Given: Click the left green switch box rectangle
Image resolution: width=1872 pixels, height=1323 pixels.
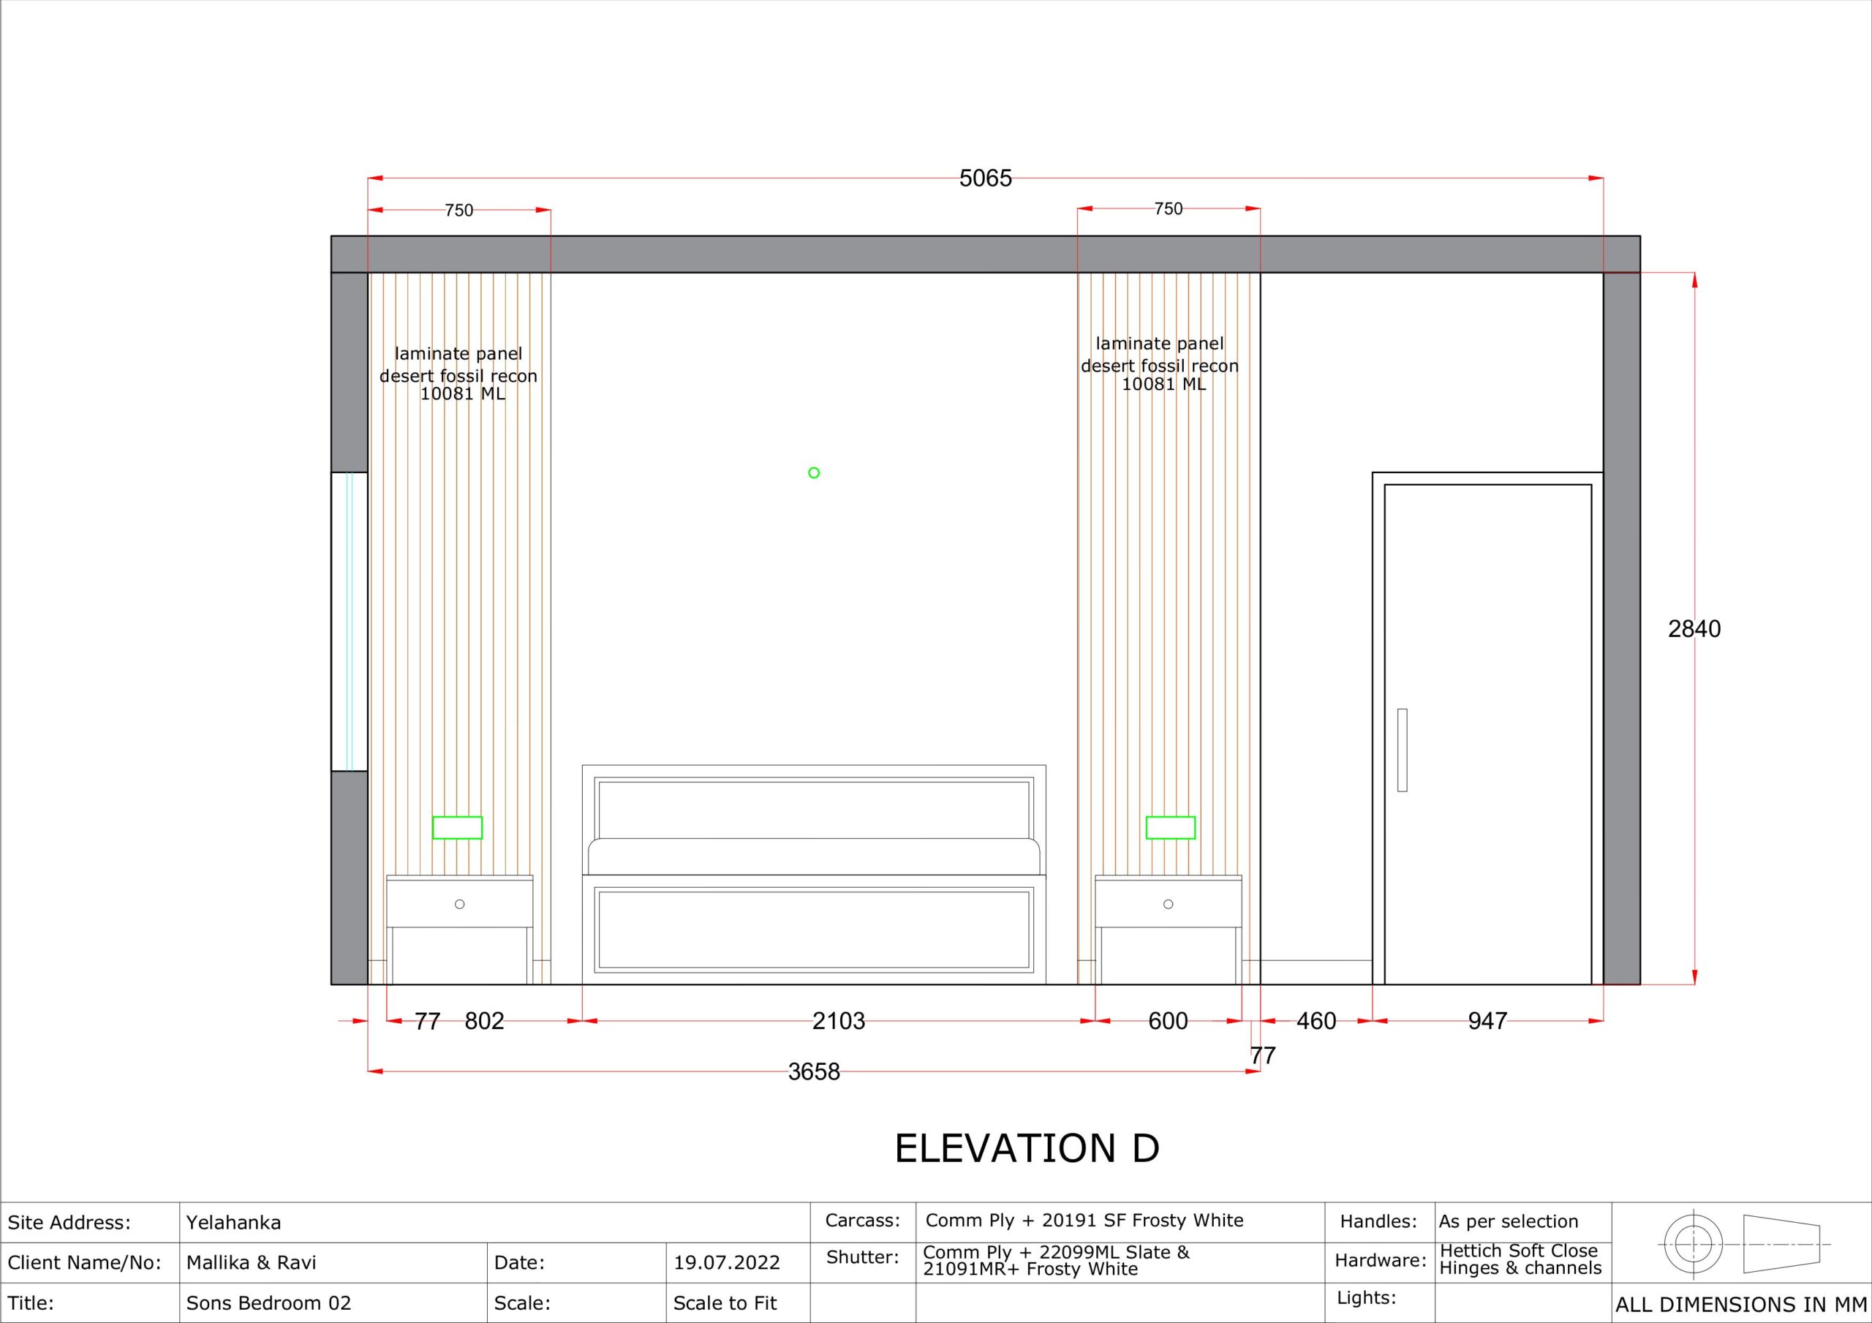Looking at the screenshot, I should pos(456,827).
